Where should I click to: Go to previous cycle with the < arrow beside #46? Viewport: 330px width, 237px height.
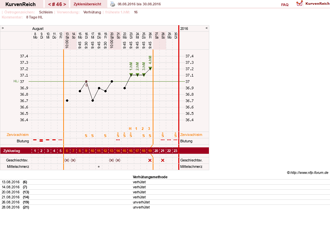click(49, 4)
